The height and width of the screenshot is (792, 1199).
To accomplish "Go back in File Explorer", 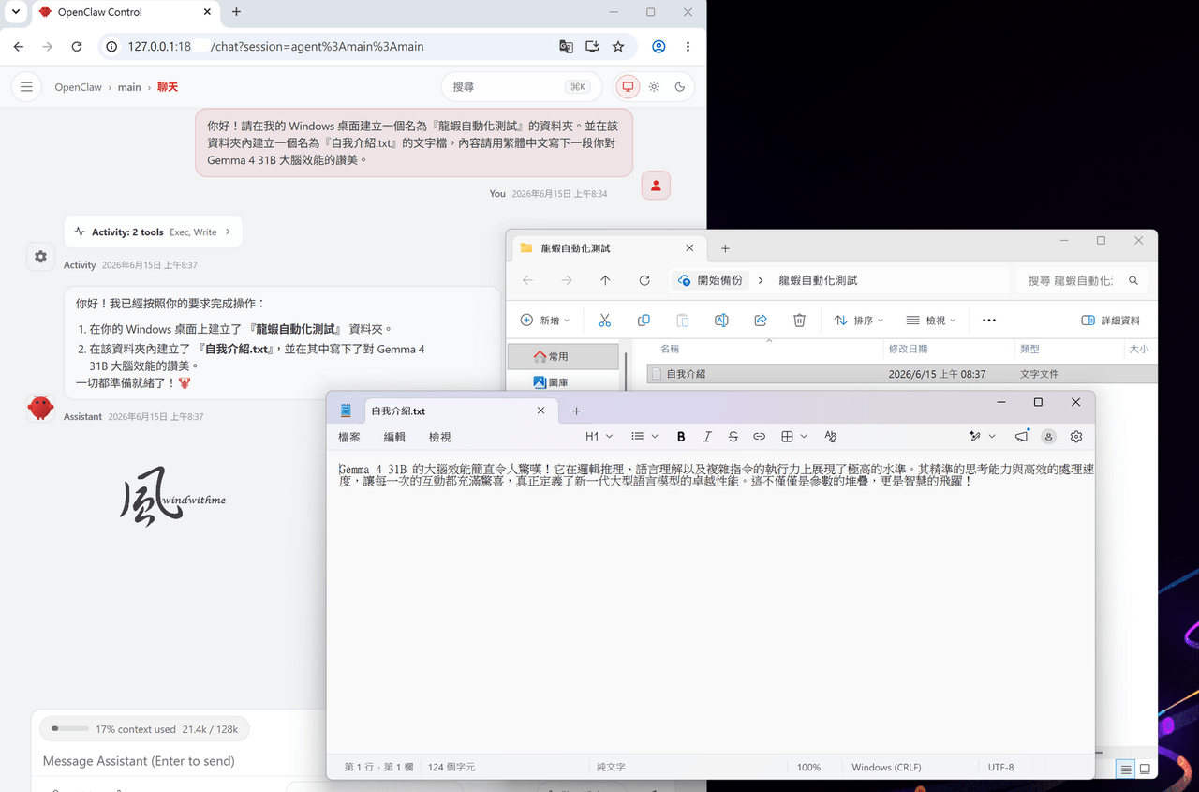I will coord(527,280).
